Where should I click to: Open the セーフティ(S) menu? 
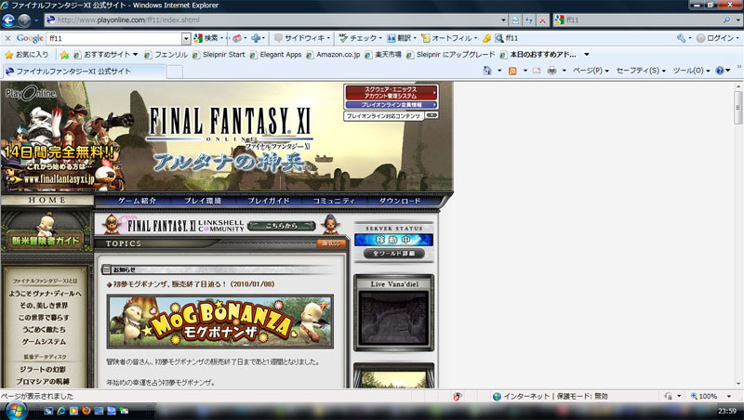(641, 71)
